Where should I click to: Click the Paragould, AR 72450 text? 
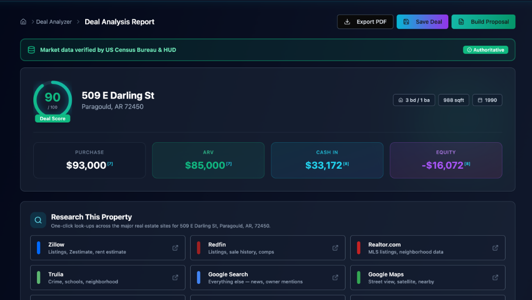(113, 106)
